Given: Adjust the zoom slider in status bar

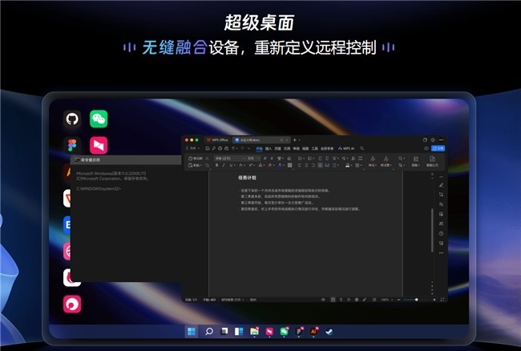Looking at the screenshot, I should 415,300.
